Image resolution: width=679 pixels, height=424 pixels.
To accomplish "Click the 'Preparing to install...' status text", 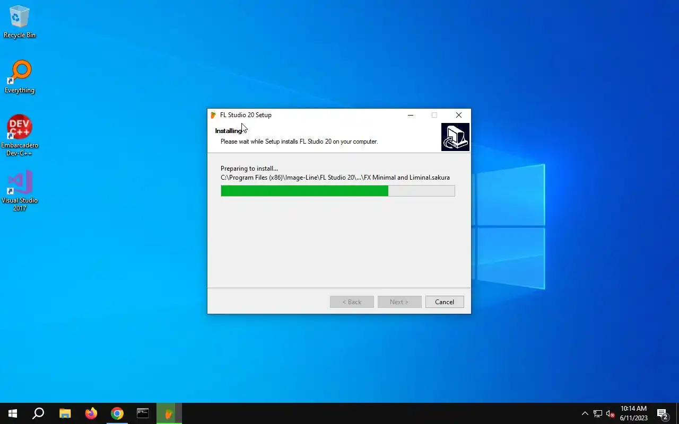I will (249, 169).
